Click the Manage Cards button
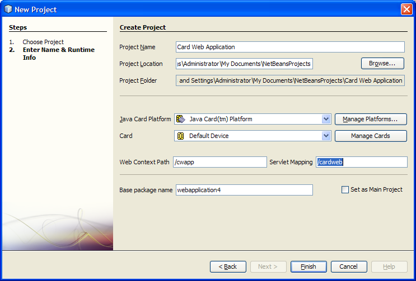The image size is (416, 281). [370, 136]
